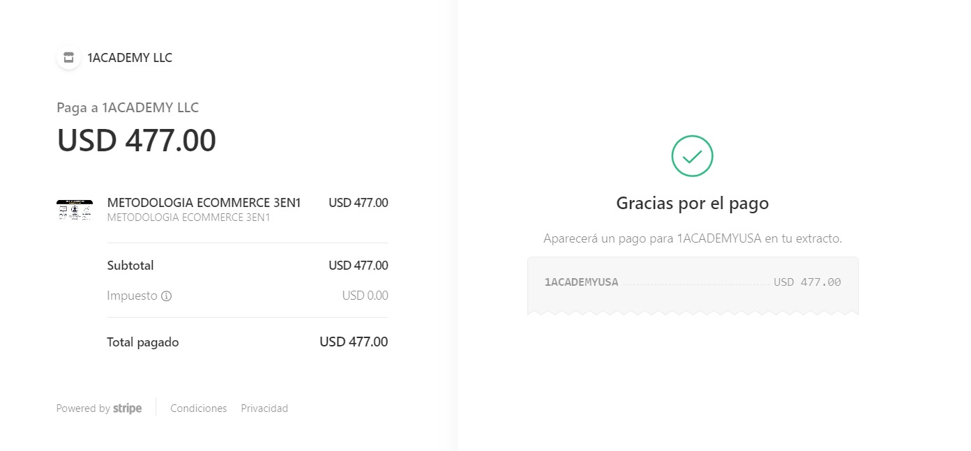Select the METODOLOGIA ECOMMERCE 3EN1 product title

204,203
